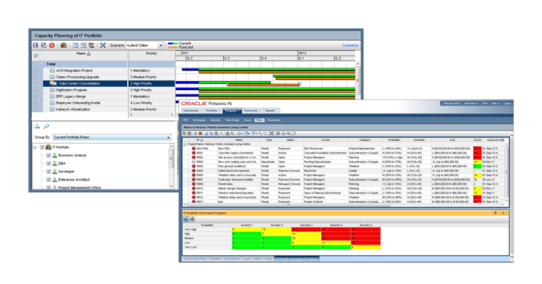Open the Reports tab in Primavera
Viewport: 542px width, 284px height.
[x=270, y=111]
